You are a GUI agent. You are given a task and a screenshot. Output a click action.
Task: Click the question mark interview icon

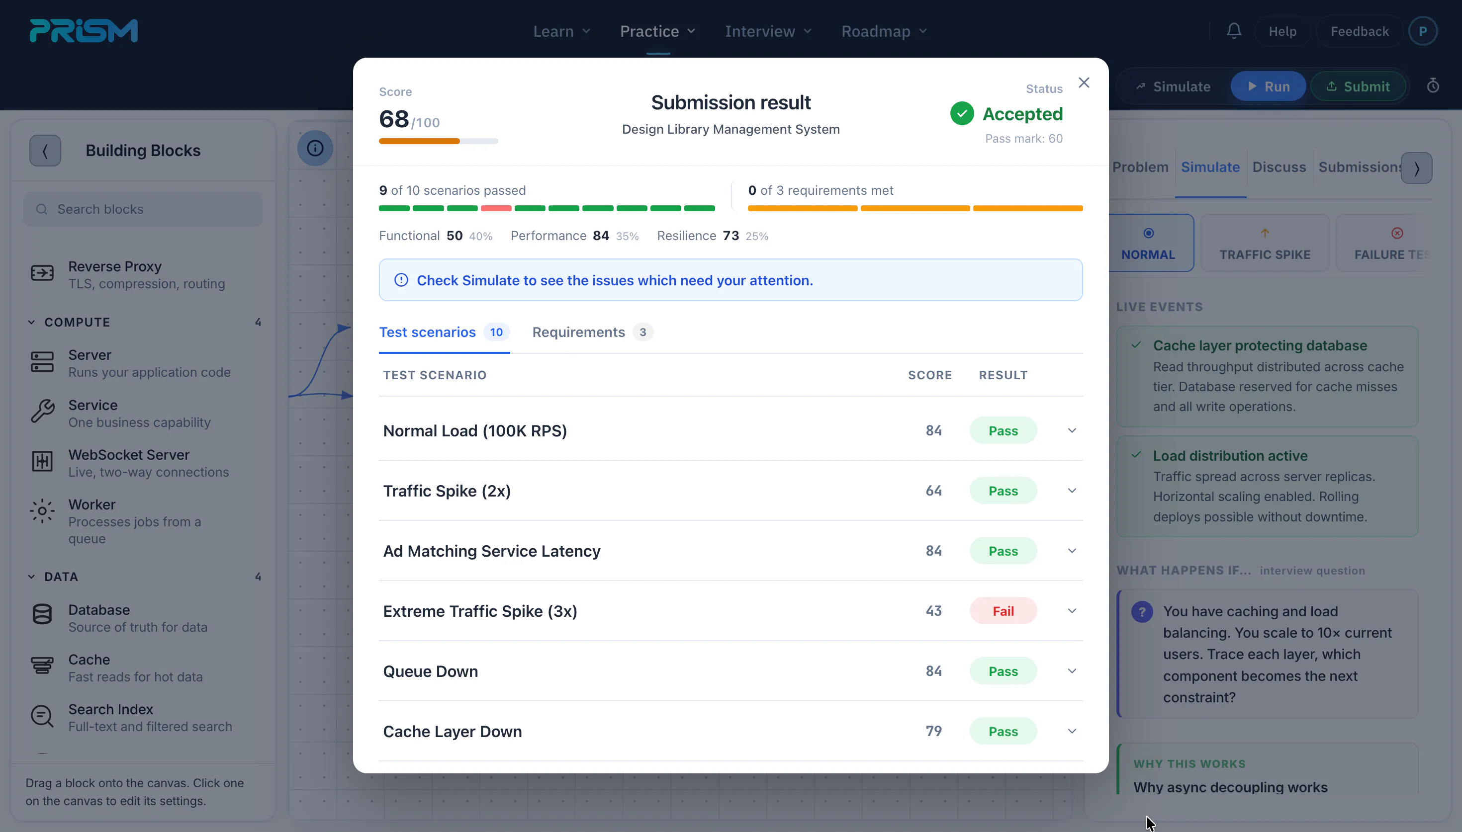coord(1142,612)
